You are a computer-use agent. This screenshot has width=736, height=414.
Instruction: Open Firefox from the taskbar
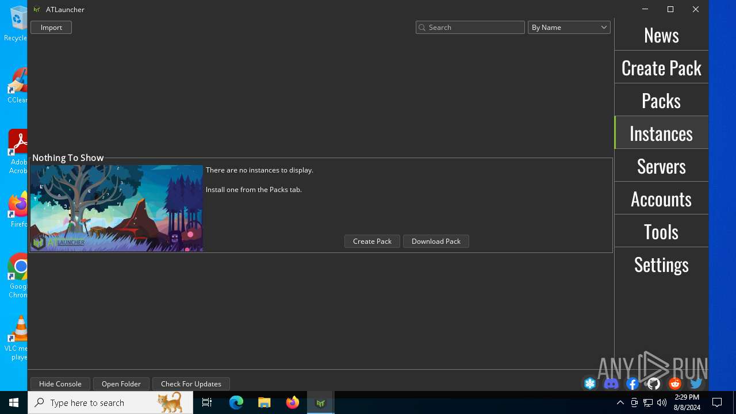[x=293, y=402]
